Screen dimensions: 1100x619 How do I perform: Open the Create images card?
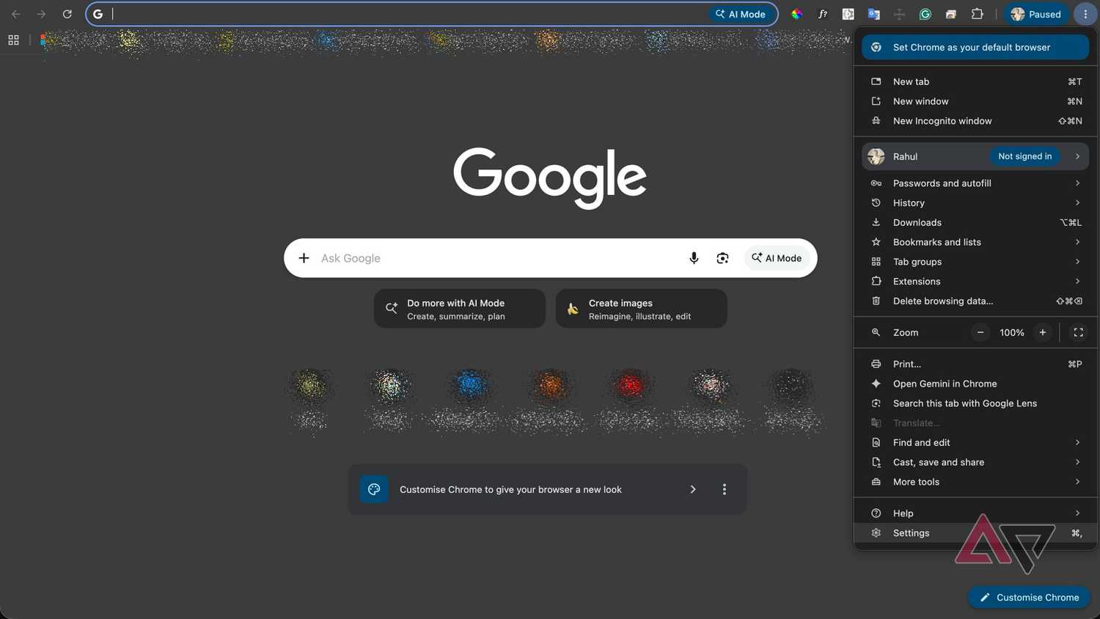coord(642,309)
